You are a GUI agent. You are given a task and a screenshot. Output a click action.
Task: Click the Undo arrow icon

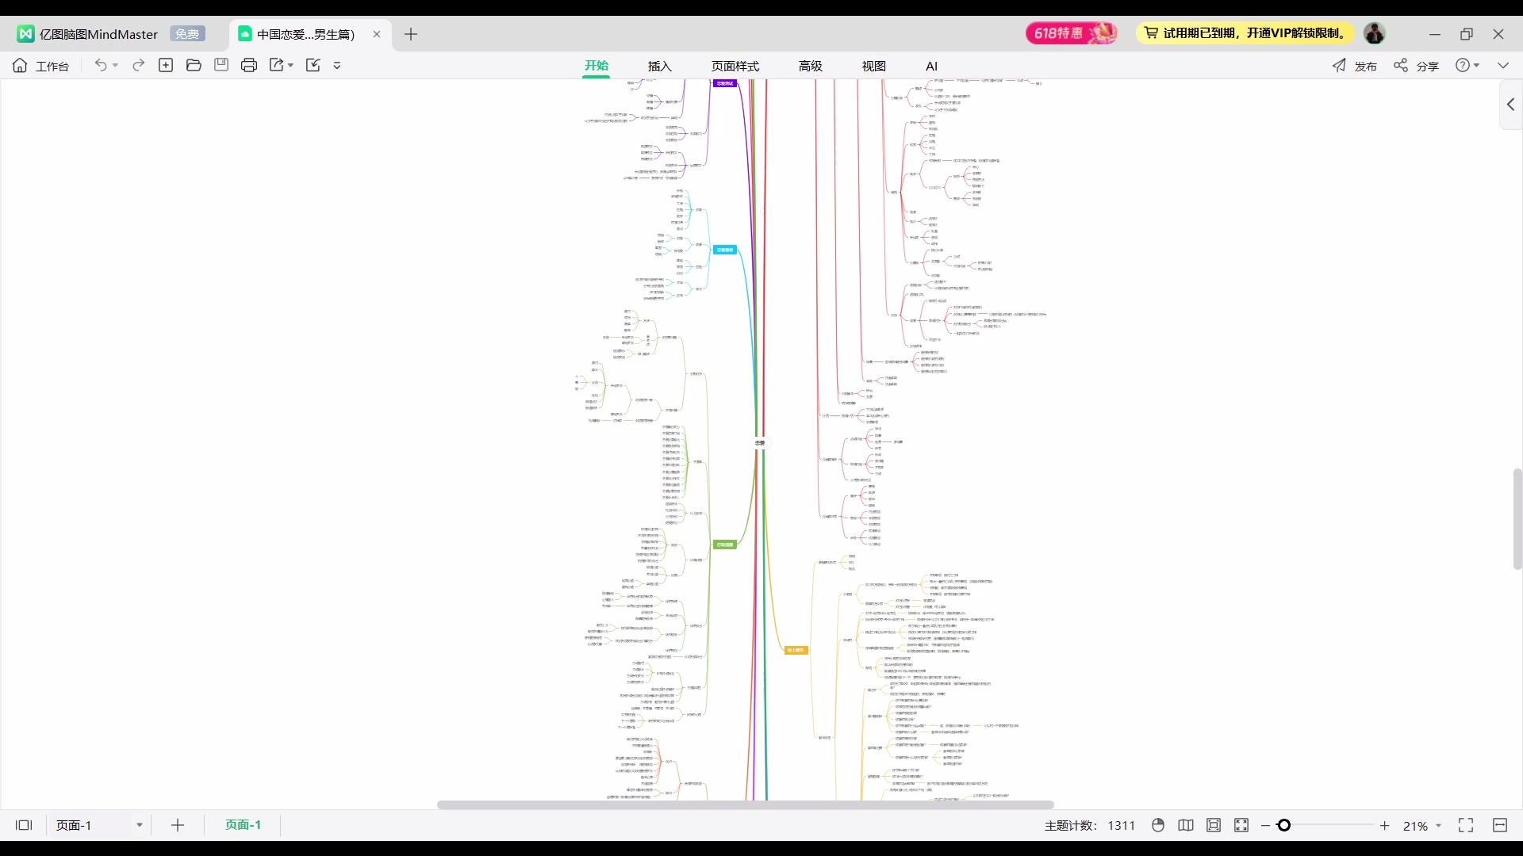[101, 65]
